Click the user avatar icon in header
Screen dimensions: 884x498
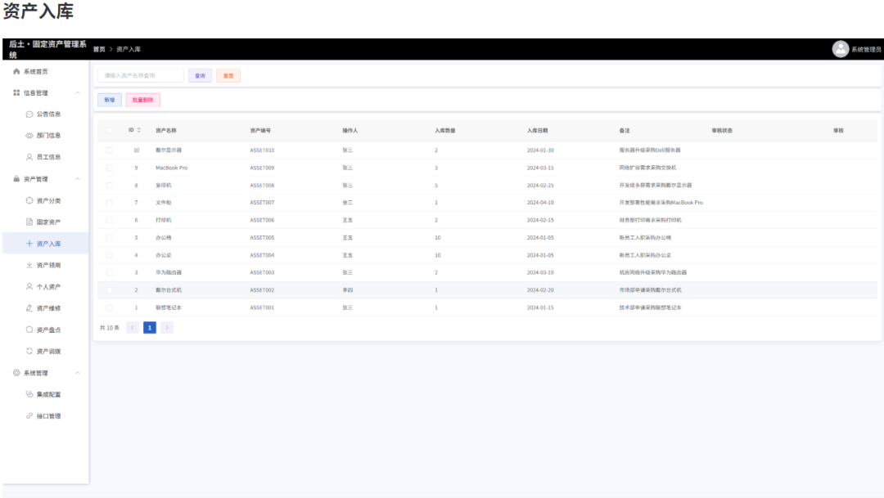(840, 49)
